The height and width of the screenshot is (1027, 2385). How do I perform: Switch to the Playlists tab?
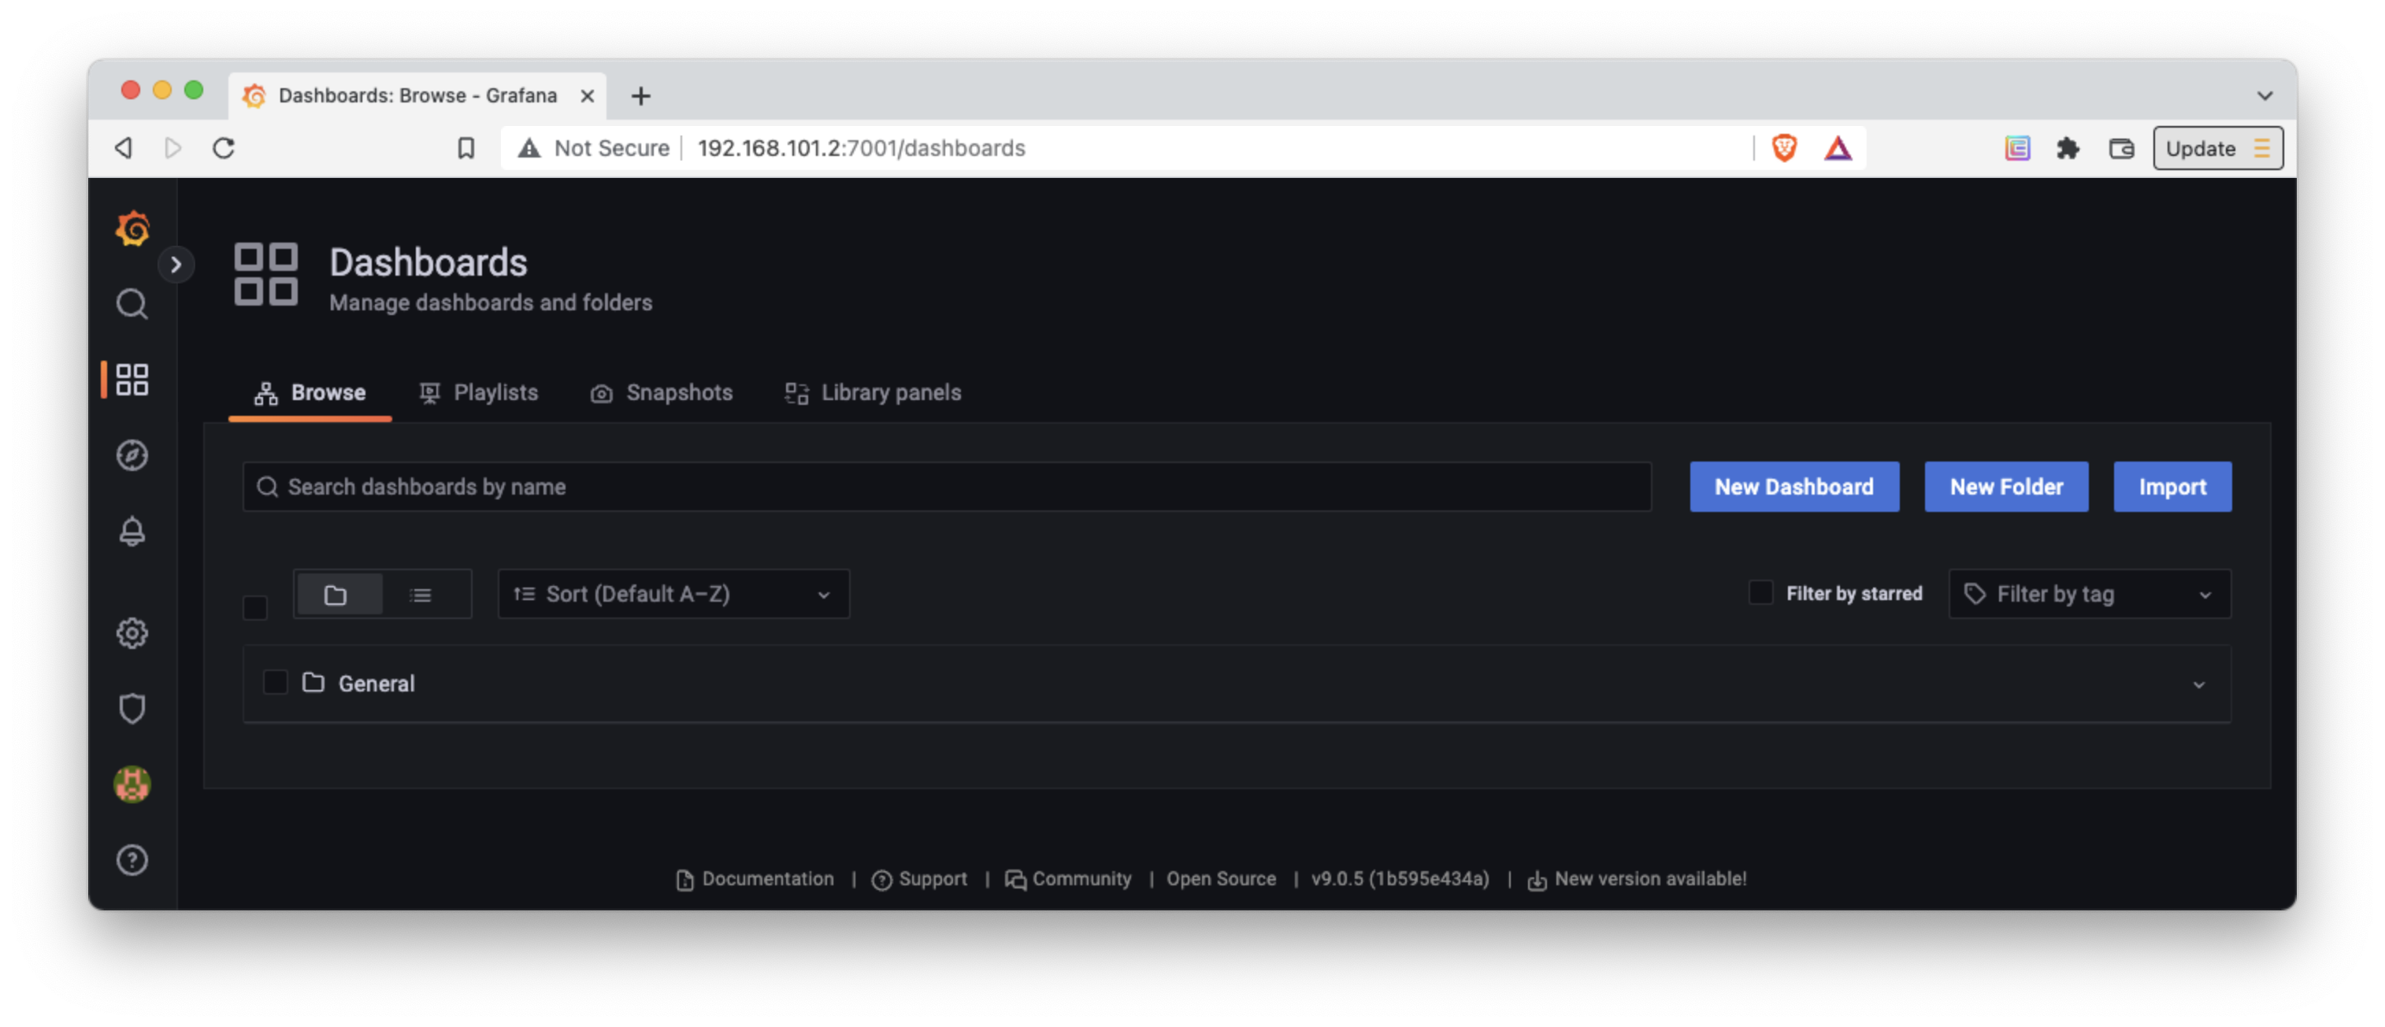479,393
